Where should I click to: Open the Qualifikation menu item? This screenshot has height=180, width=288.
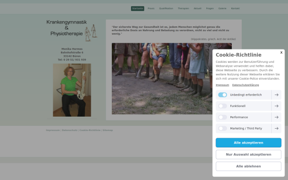[166, 9]
